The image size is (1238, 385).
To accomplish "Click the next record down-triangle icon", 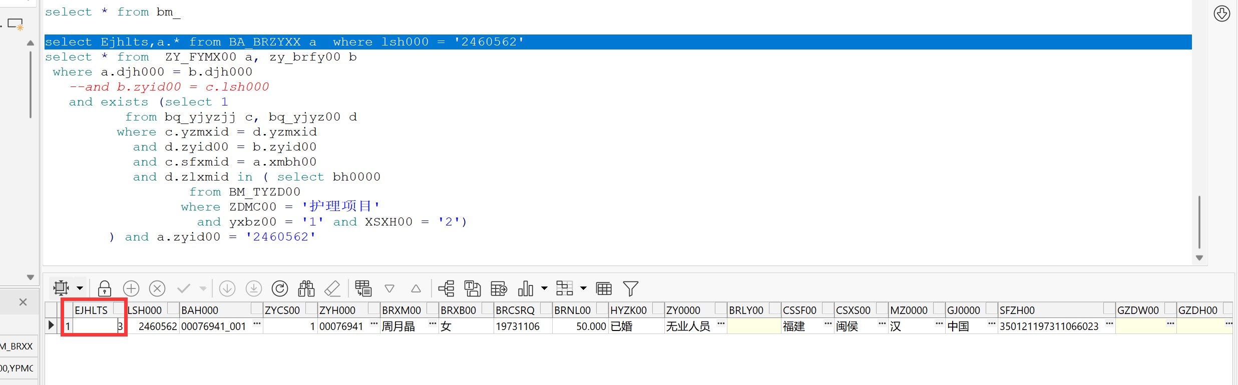I will 389,288.
